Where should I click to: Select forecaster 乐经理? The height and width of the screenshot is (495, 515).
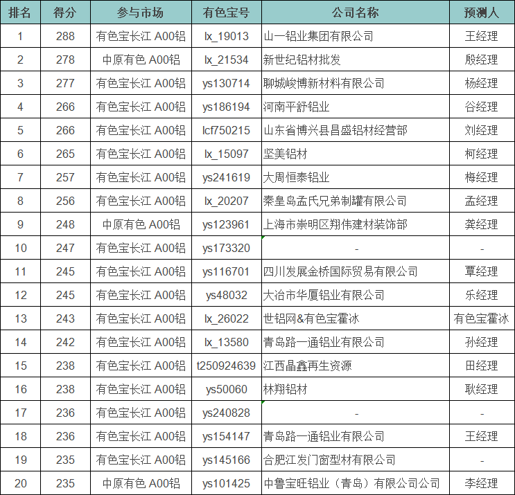click(x=482, y=295)
